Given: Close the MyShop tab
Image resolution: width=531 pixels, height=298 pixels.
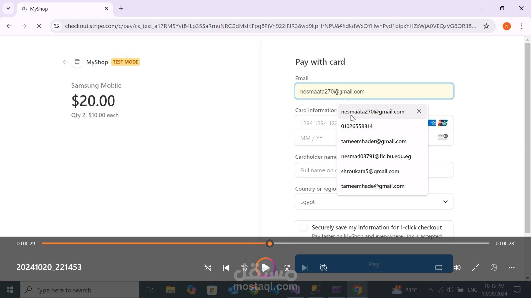Looking at the screenshot, I should click(x=106, y=8).
